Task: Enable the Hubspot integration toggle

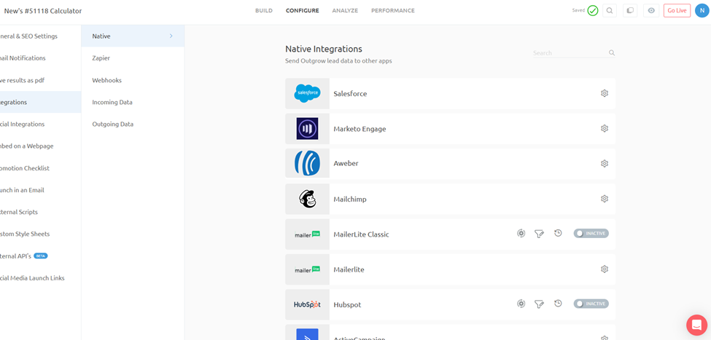Action: (x=591, y=304)
